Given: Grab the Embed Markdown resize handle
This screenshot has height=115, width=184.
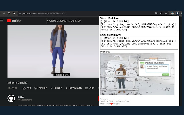Looking at the screenshot, I should click(177, 49).
